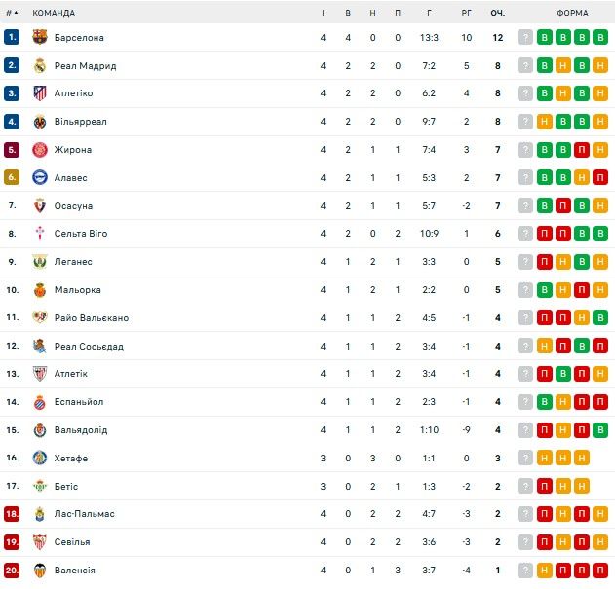The image size is (615, 589).
Task: Click the Barcelona club crest icon
Action: point(40,38)
